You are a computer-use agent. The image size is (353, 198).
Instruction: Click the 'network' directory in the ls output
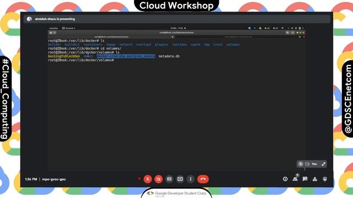click(126, 45)
